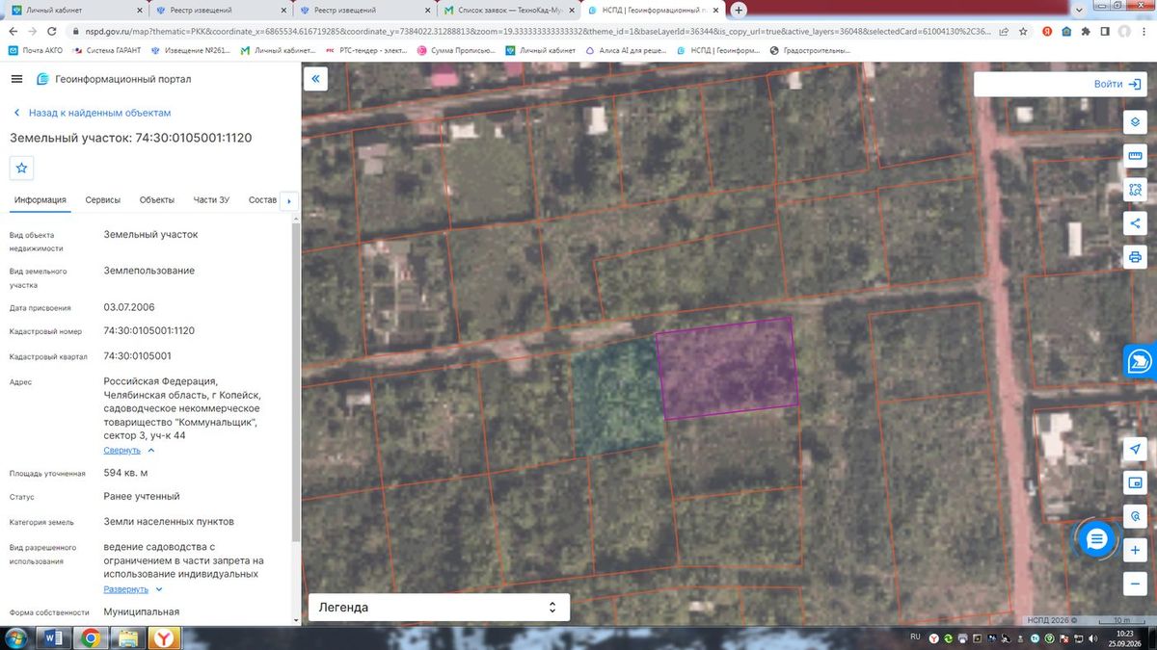Select the ruler measurement tool
Image resolution: width=1157 pixels, height=650 pixels.
[x=1135, y=156]
